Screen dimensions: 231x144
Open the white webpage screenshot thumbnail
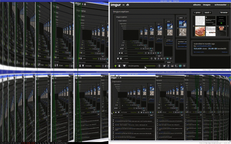click(210, 31)
